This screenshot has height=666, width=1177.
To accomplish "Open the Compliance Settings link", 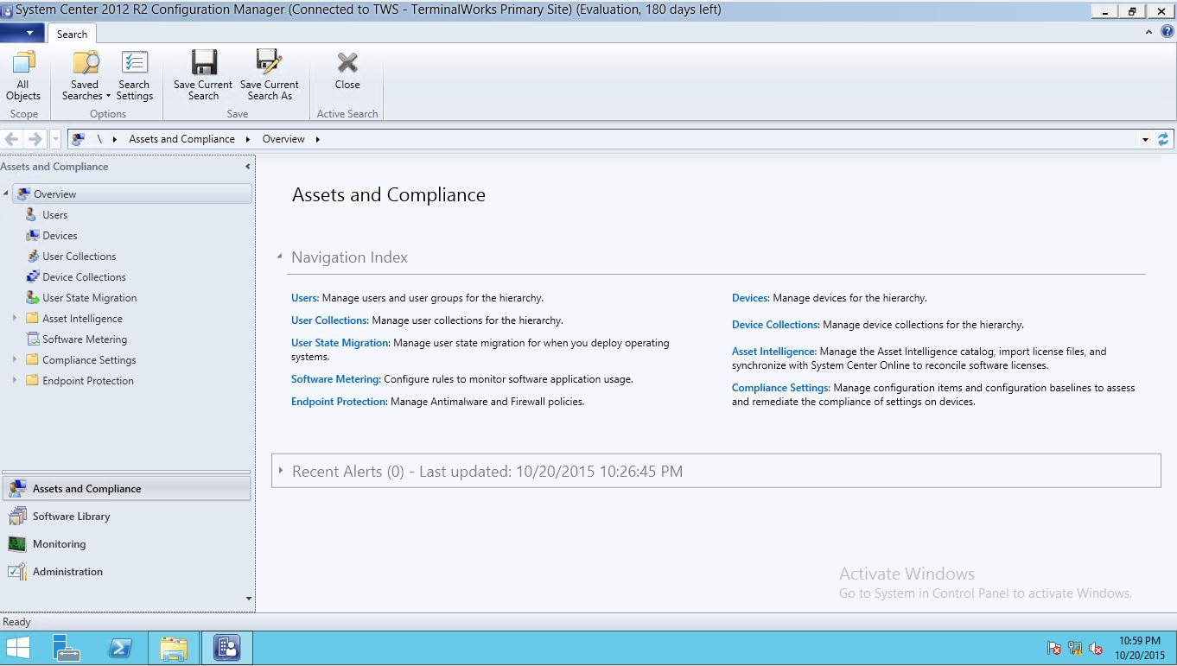I will pyautogui.click(x=780, y=388).
